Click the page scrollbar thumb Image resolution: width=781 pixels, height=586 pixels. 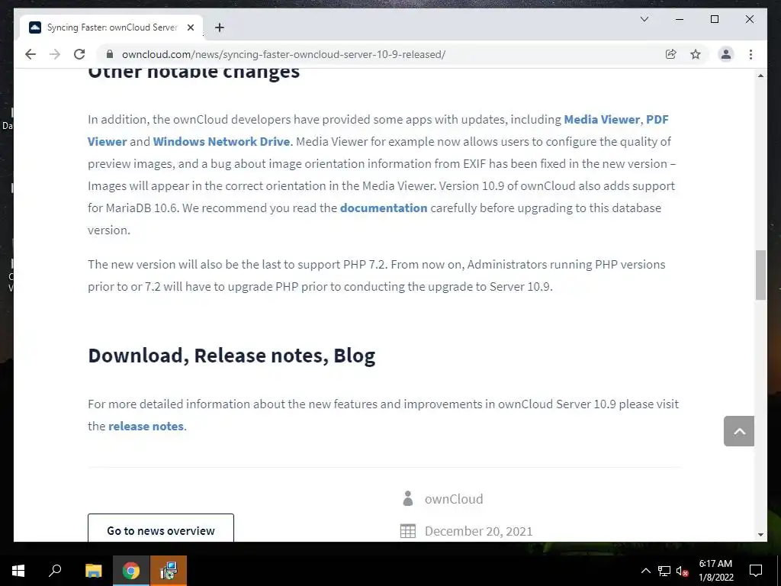[760, 275]
